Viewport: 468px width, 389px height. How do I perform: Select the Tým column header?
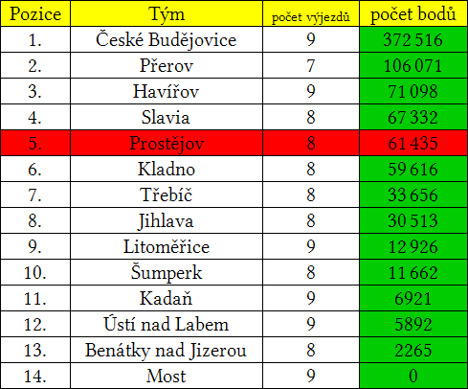click(x=167, y=13)
